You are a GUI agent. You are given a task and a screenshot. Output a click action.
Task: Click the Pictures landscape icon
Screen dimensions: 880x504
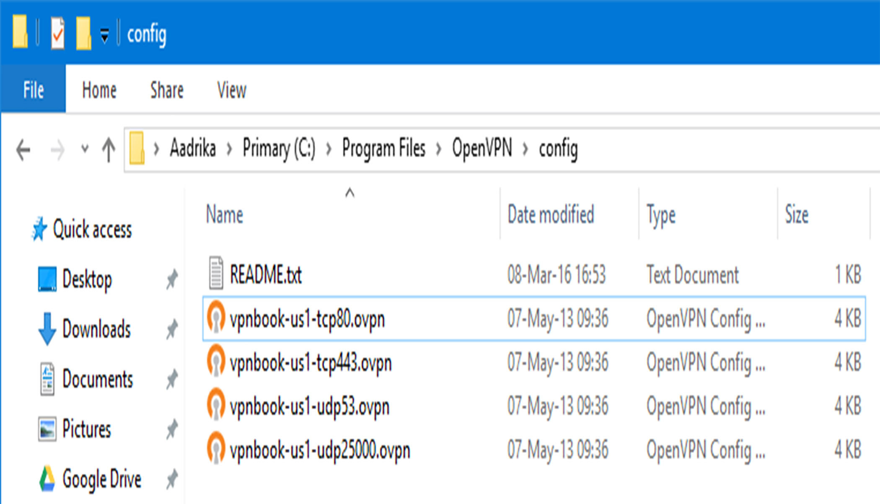pos(47,429)
